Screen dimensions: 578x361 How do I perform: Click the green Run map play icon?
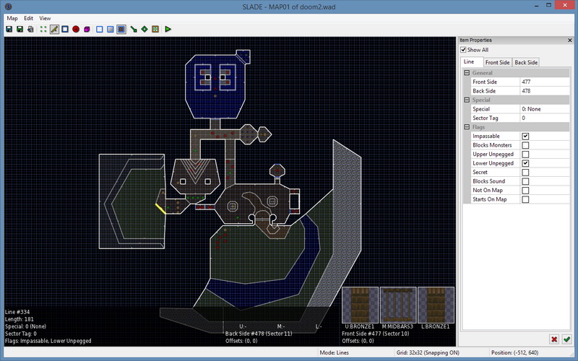coord(168,30)
